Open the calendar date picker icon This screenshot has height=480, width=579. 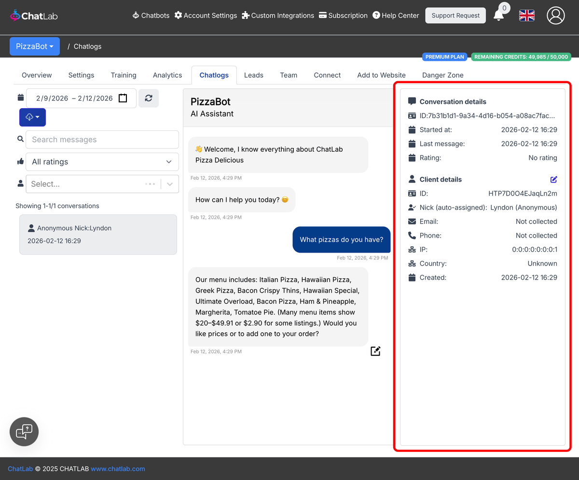coord(123,98)
